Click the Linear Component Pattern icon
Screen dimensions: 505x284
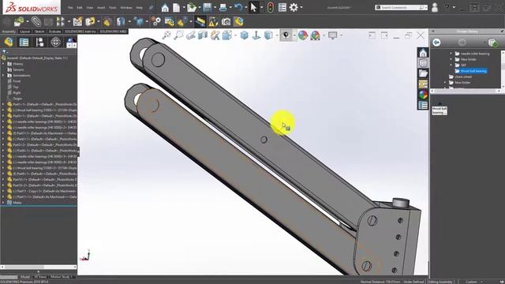[60, 21]
